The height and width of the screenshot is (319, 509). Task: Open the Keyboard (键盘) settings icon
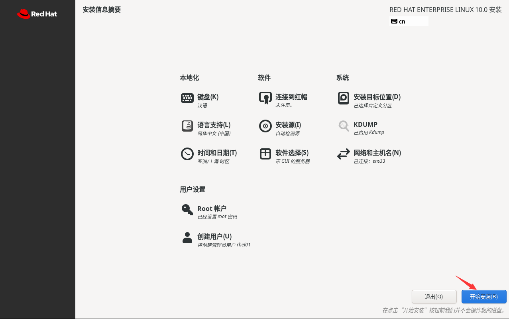[x=187, y=98]
